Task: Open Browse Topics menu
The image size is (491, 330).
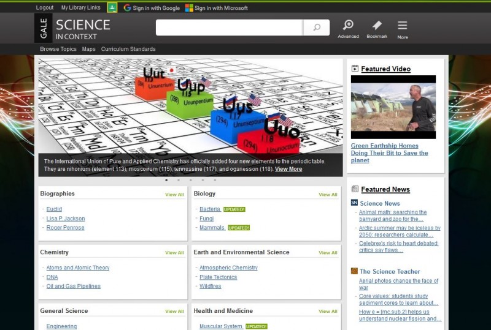Action: [x=58, y=49]
